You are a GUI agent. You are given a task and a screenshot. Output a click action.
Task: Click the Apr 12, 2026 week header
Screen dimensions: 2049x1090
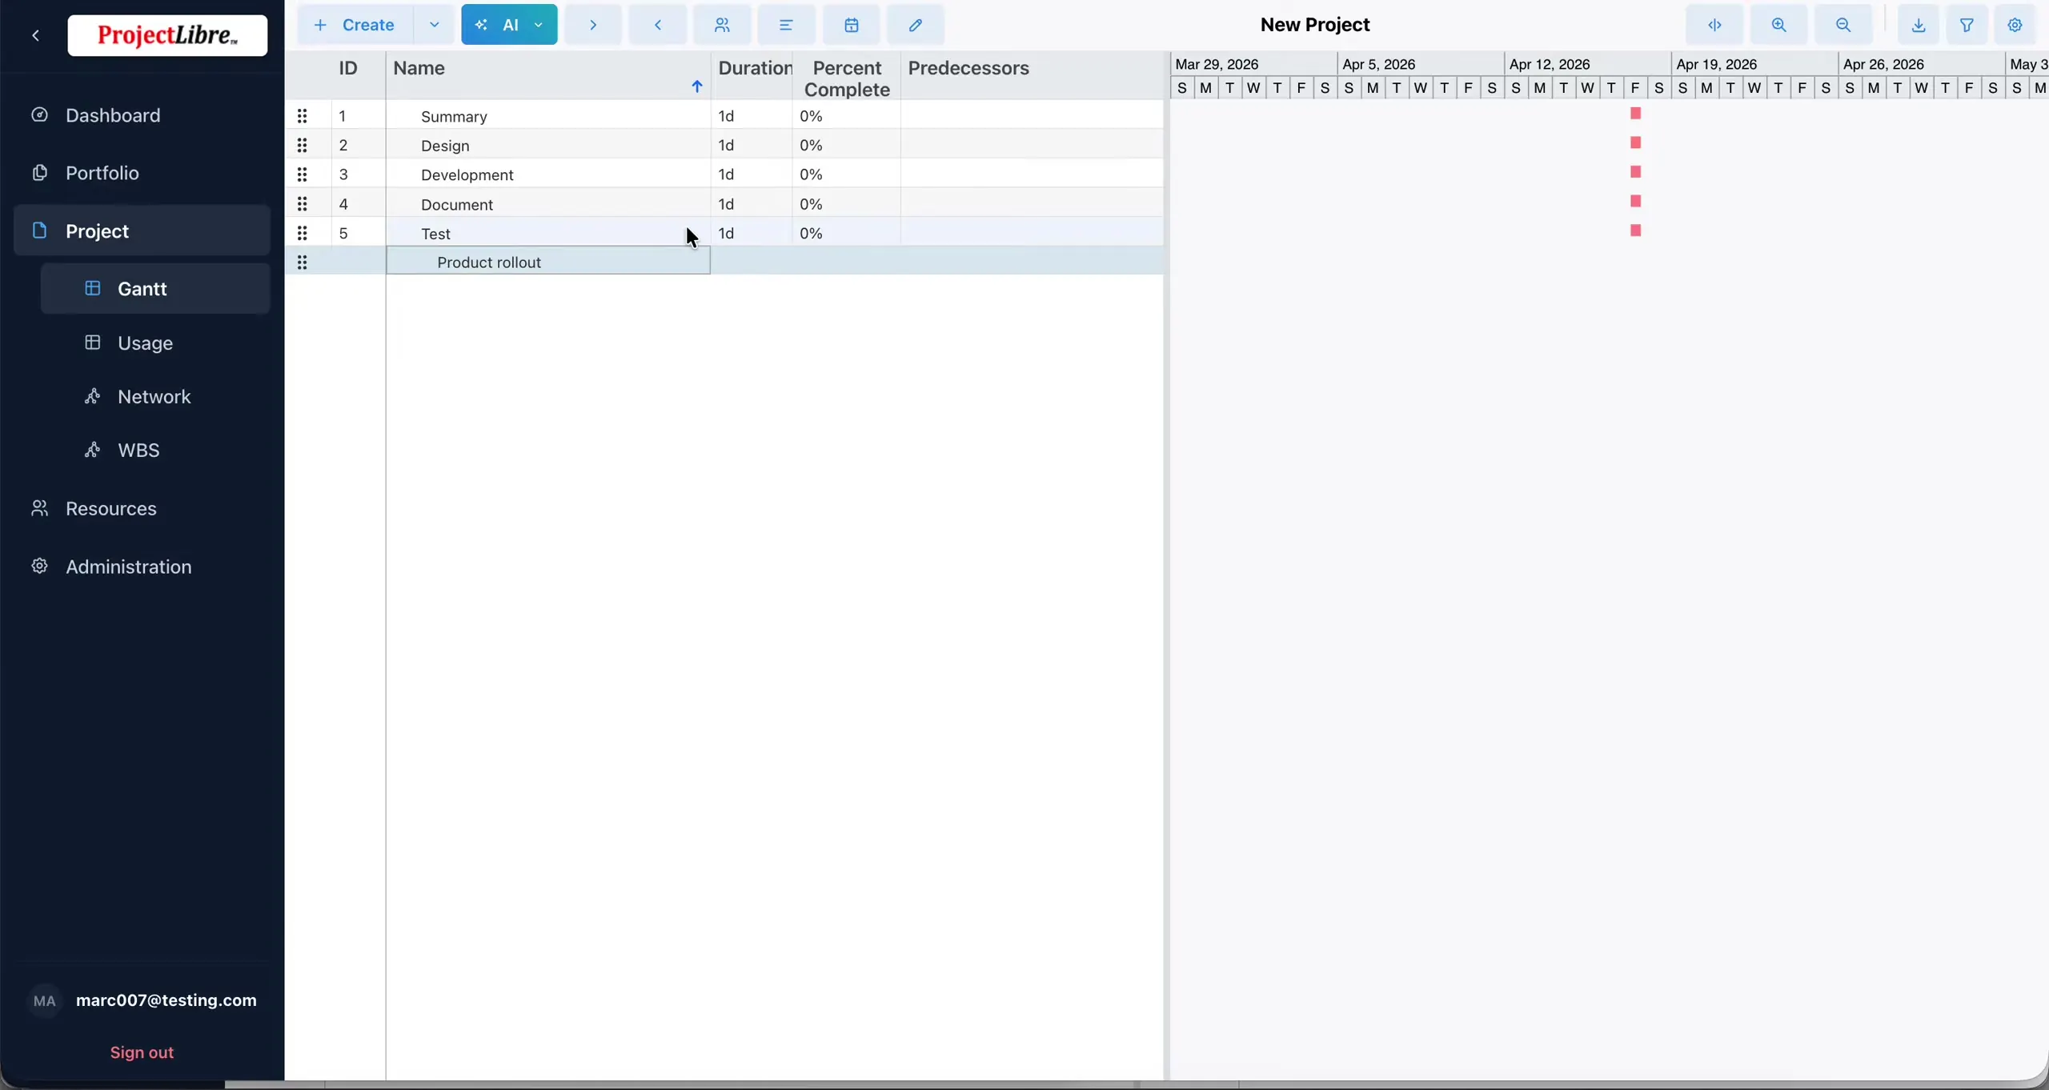point(1587,64)
